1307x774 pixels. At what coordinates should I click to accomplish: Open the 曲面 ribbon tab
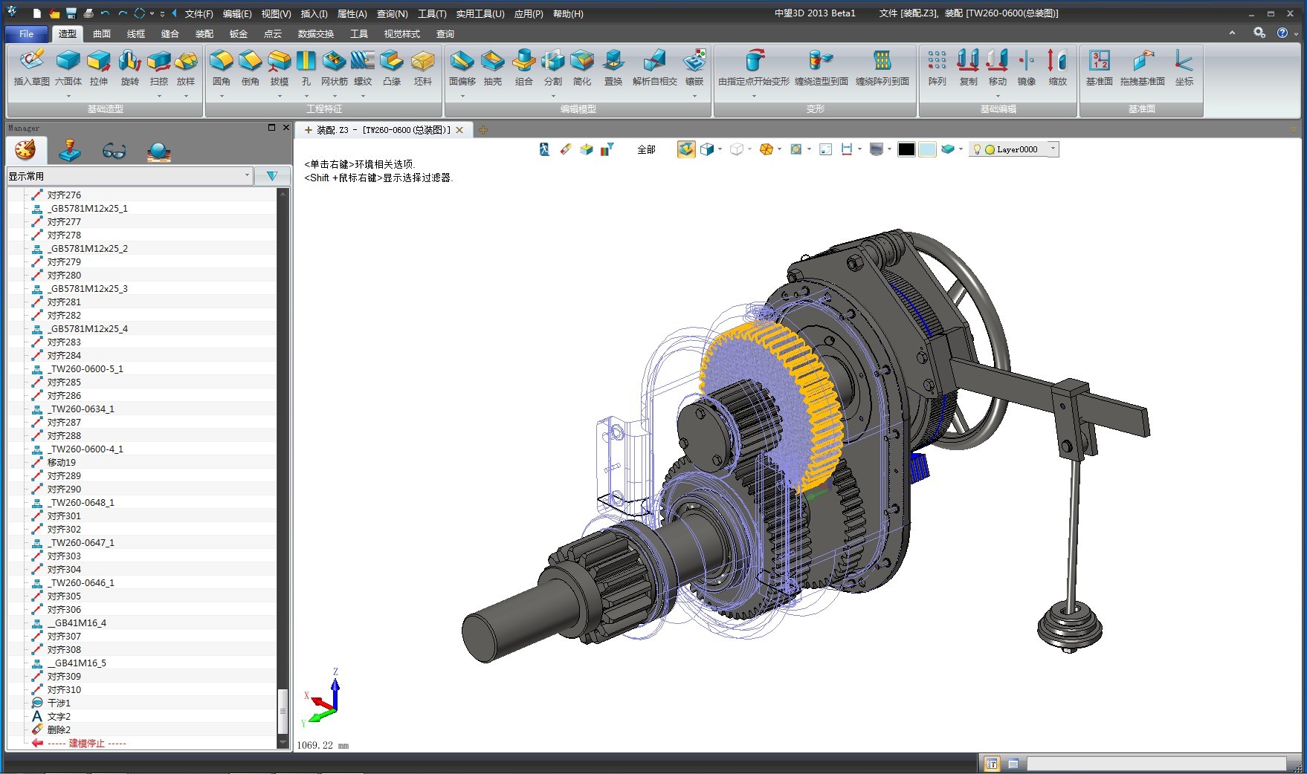click(x=102, y=34)
